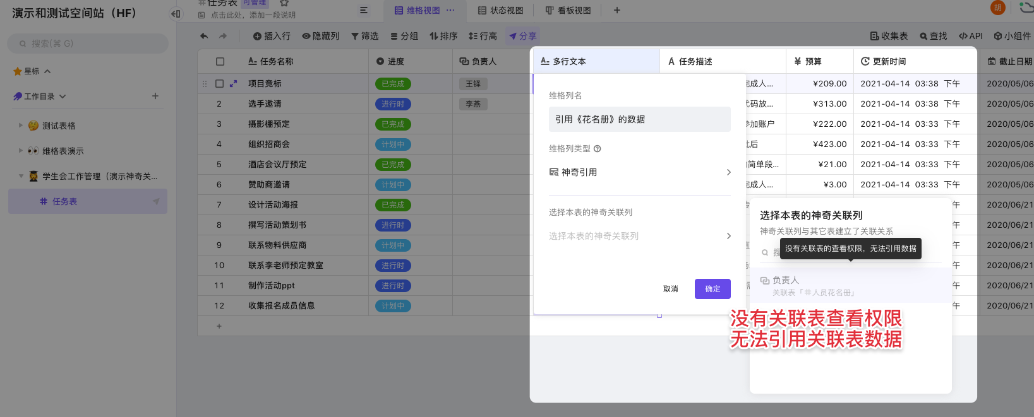Viewport: 1034px width, 417px height.
Task: Click the 取消 cancel button
Action: (x=670, y=289)
